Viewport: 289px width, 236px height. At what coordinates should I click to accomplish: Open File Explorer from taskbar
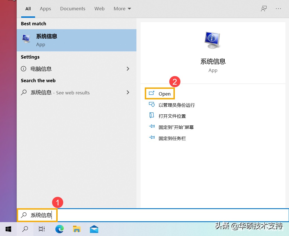pyautogui.click(x=77, y=229)
